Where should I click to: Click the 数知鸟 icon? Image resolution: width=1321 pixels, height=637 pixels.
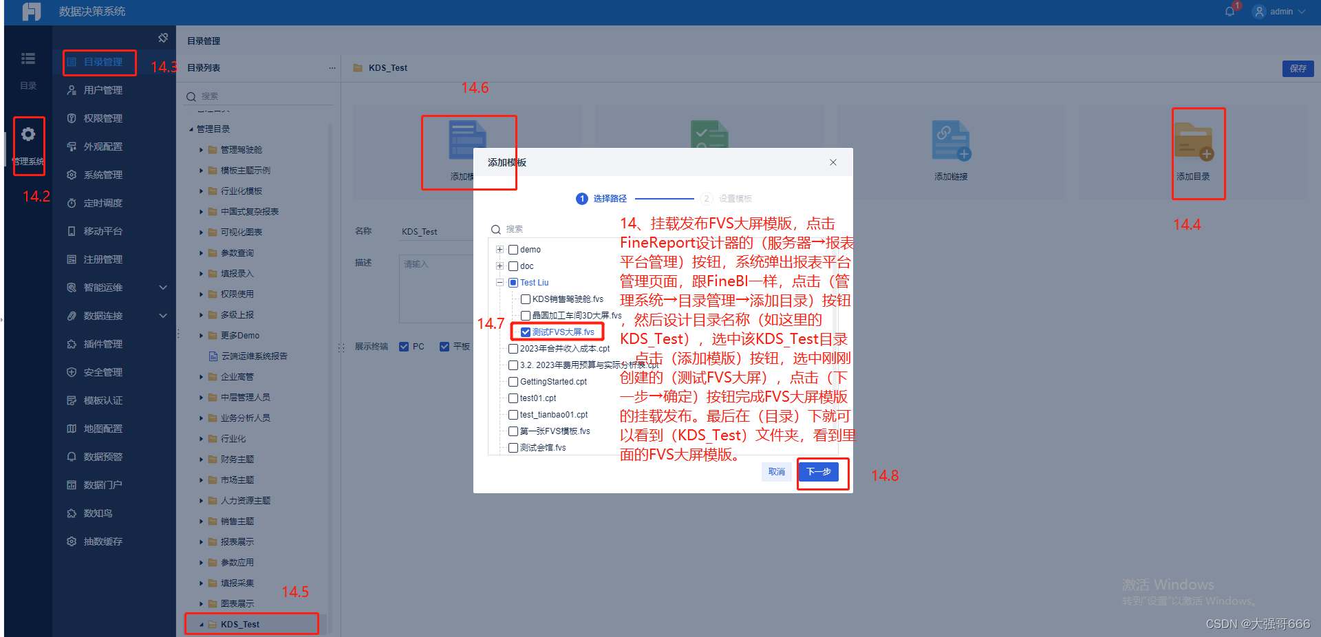(x=72, y=513)
